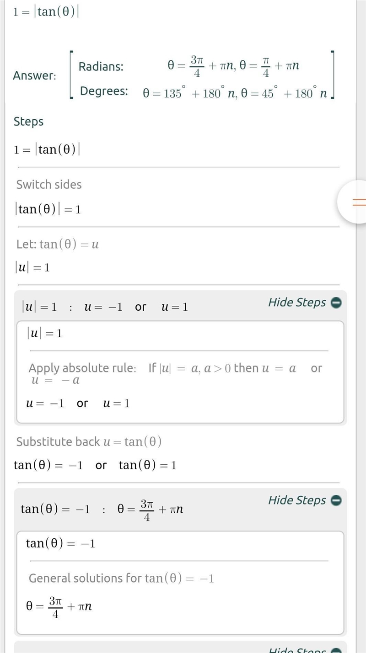Click the Answer label
The width and height of the screenshot is (366, 653).
pyautogui.click(x=34, y=76)
